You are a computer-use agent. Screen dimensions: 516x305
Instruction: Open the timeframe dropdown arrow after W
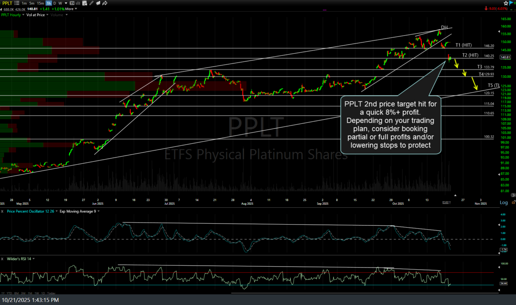pos(66,3)
